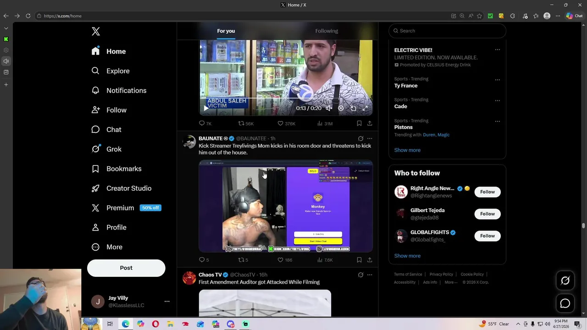Like the BAUNATE post with 186 likes

point(284,260)
